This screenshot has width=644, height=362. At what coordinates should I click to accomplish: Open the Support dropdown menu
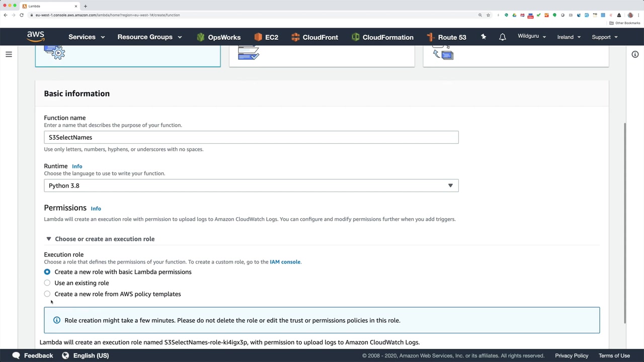605,37
